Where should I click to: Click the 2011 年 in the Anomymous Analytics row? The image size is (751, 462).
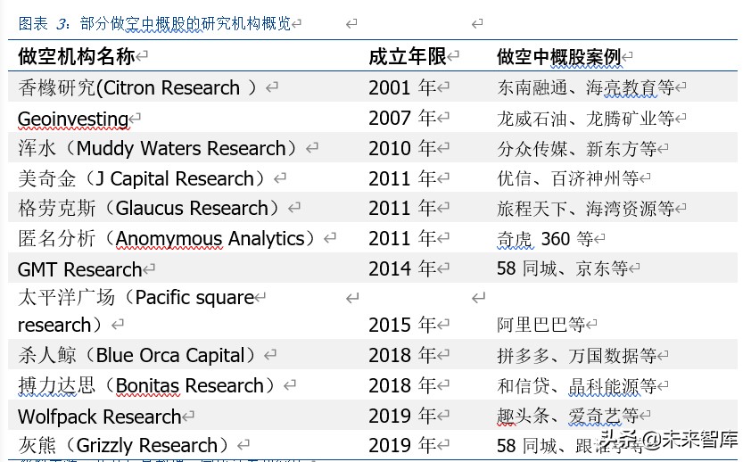click(402, 238)
